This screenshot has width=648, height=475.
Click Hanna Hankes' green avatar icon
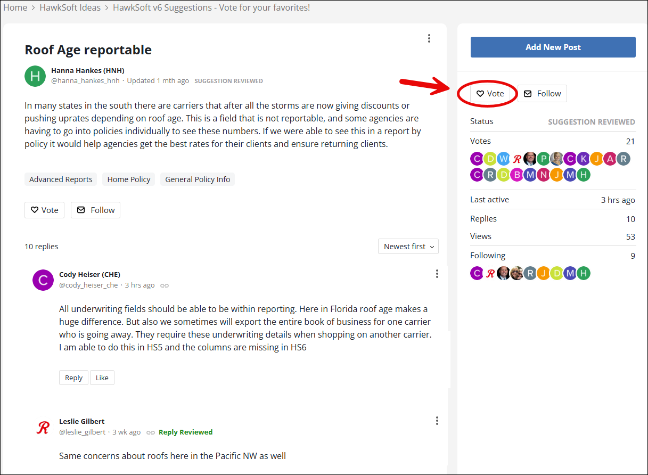pyautogui.click(x=35, y=76)
